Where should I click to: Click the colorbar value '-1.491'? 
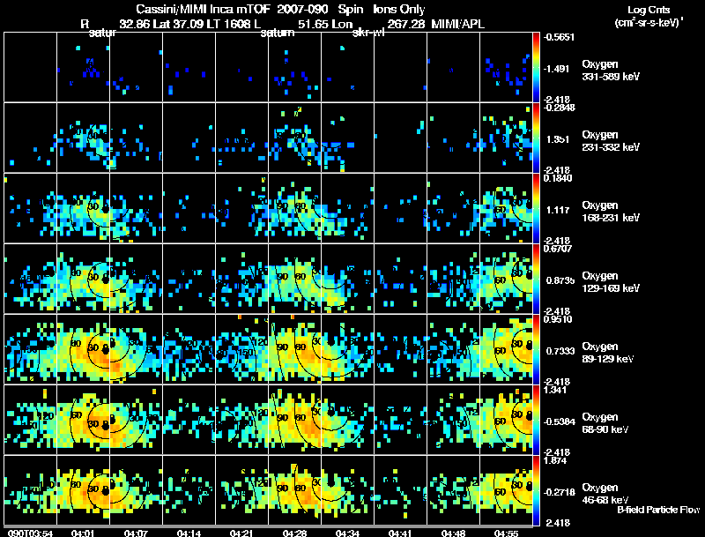[556, 69]
